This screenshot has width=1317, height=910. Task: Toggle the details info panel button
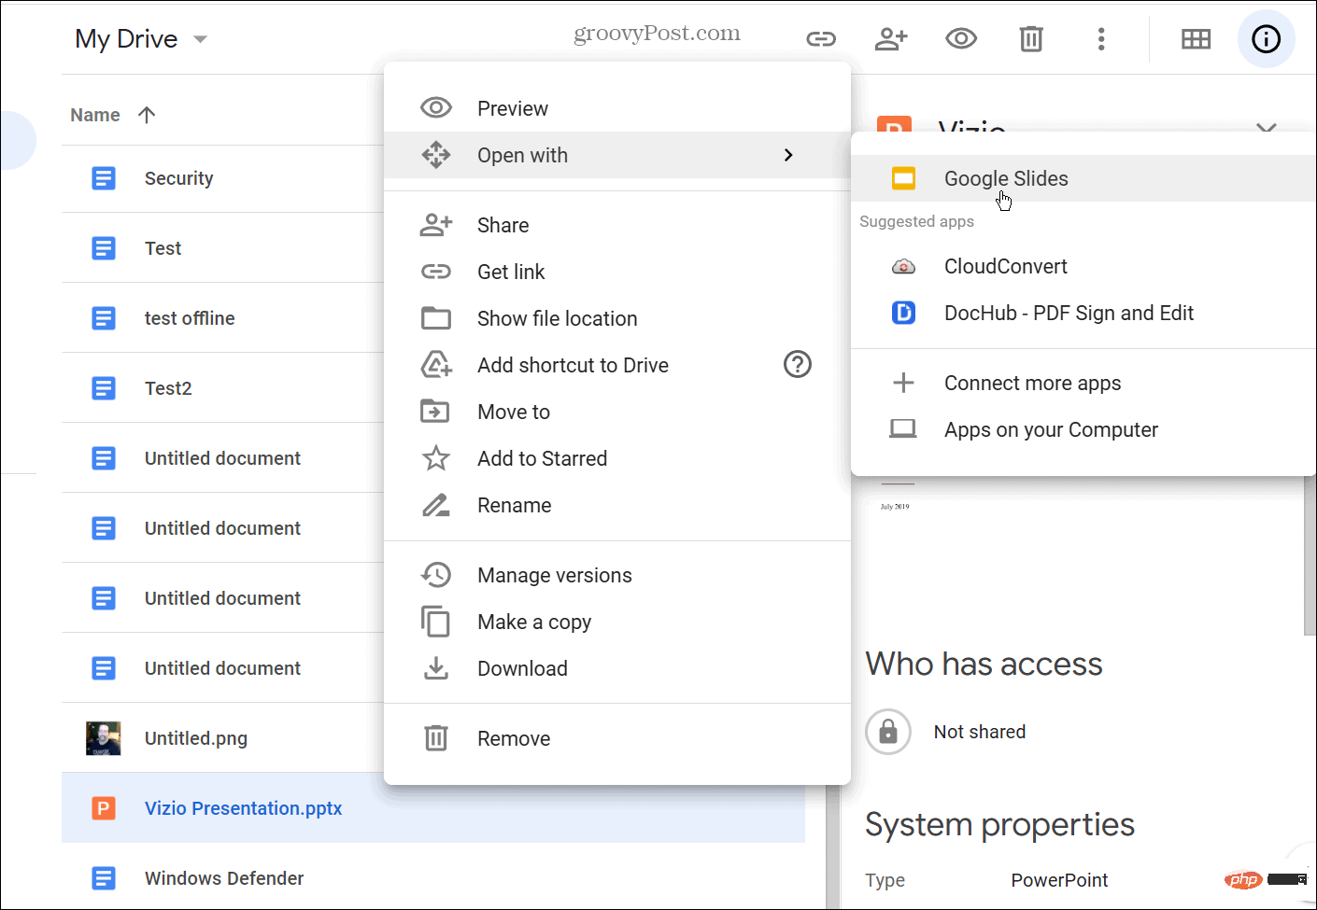pos(1267,38)
